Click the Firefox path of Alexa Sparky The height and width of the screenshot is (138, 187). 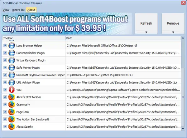coord(123,127)
